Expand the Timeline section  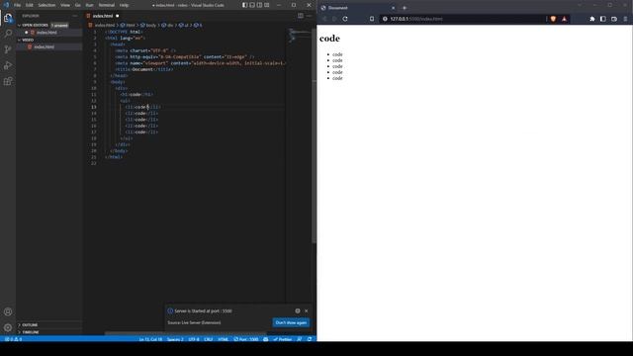(48, 332)
